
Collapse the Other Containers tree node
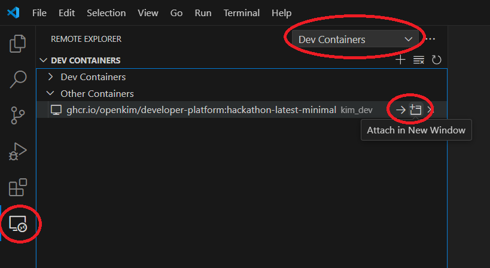click(x=50, y=93)
